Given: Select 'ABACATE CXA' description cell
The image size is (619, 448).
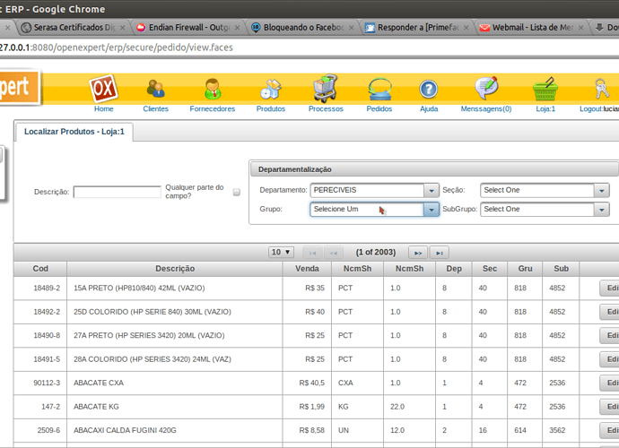Looking at the screenshot, I should 175,383.
